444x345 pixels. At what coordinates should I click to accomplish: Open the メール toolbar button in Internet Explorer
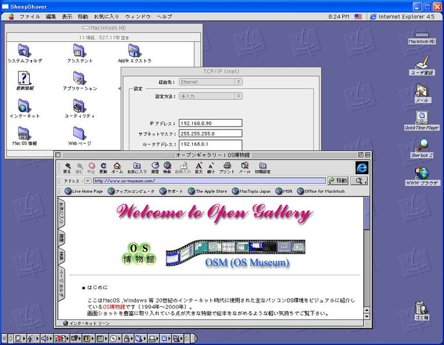(245, 168)
